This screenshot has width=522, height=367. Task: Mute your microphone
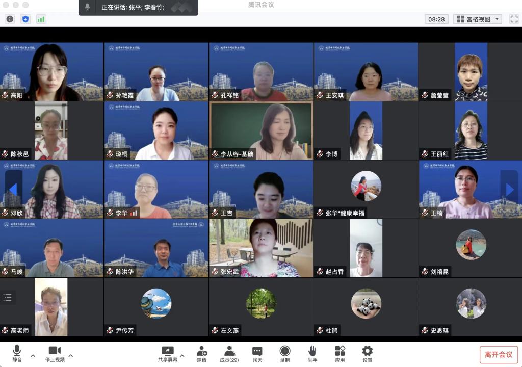pyautogui.click(x=16, y=353)
